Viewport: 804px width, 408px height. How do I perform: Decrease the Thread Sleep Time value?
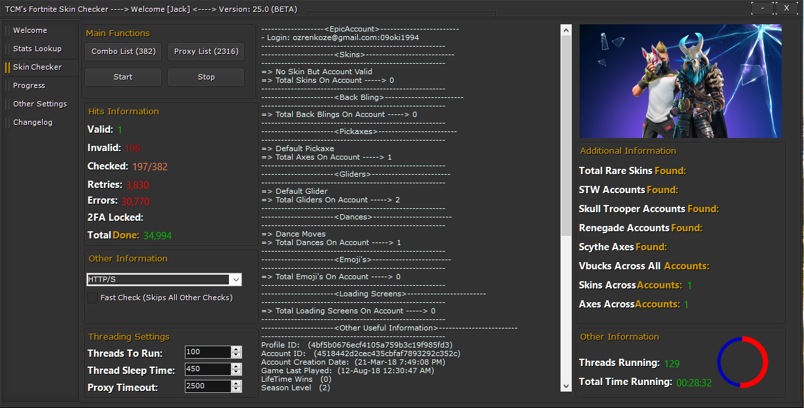[x=237, y=373]
